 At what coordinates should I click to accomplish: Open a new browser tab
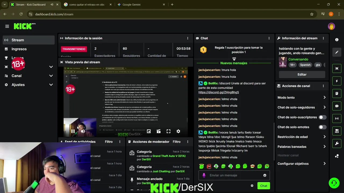pyautogui.click(x=172, y=5)
